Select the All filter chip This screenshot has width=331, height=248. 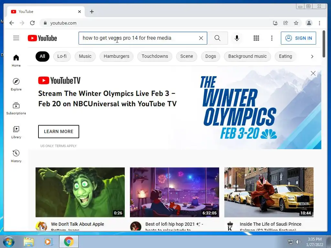(42, 56)
